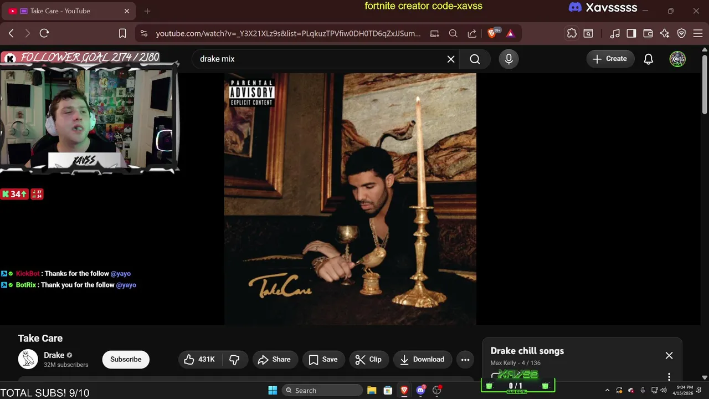The image size is (709, 399).
Task: Click the Take Care album art video
Action: 350,199
